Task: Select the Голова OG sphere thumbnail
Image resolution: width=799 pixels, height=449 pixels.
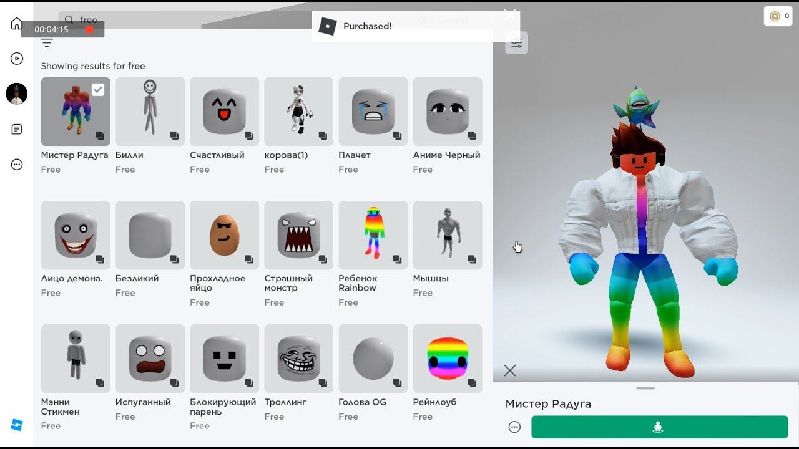Action: coord(373,359)
